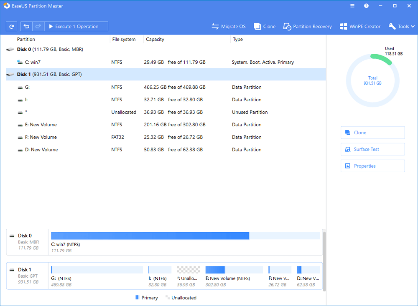Open the help question mark icon
The height and width of the screenshot is (306, 418).
tap(366, 6)
